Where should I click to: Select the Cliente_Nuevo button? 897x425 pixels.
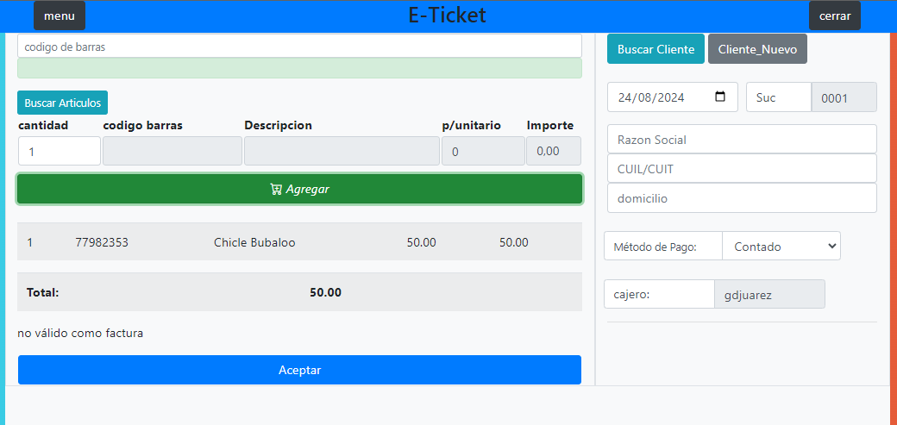pos(757,49)
